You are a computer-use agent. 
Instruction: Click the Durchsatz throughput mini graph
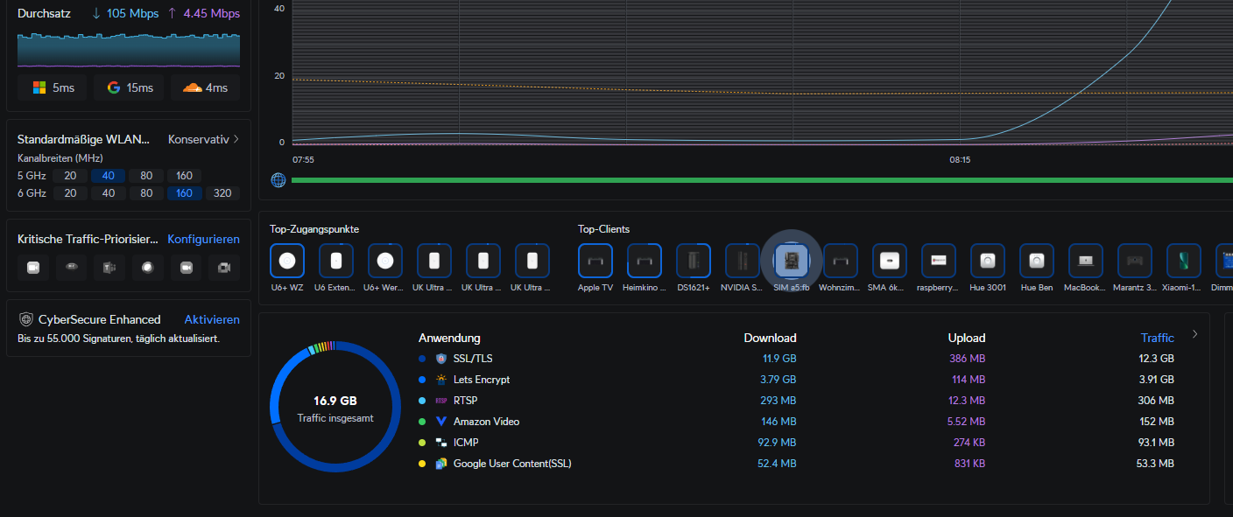click(x=129, y=50)
